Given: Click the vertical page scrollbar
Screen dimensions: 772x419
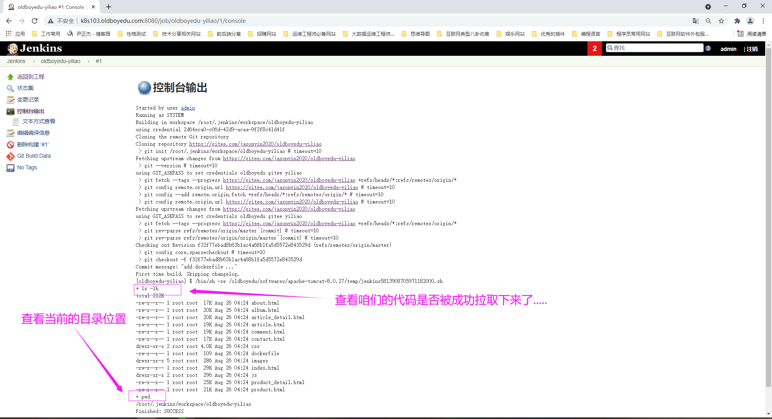Looking at the screenshot, I should click(768, 217).
